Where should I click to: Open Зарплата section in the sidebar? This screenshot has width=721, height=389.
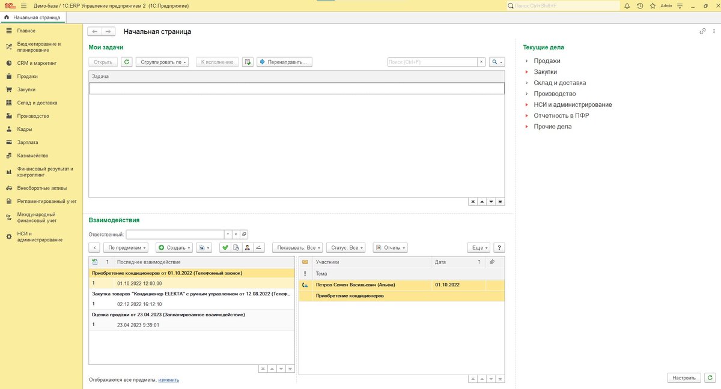(x=28, y=142)
